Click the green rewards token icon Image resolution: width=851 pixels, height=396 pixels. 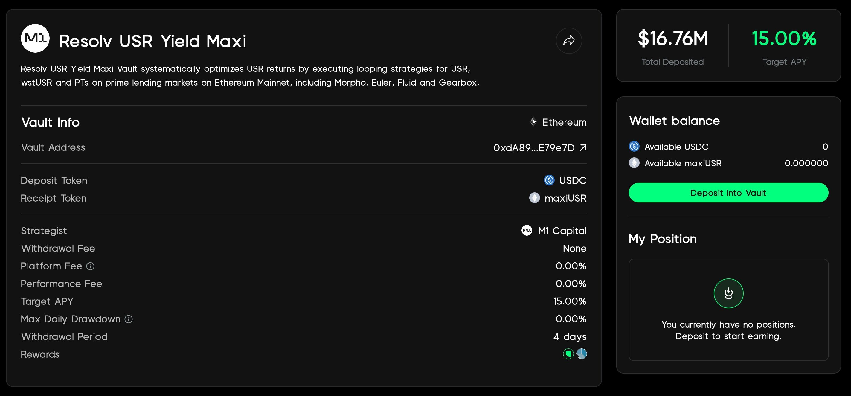coord(568,354)
